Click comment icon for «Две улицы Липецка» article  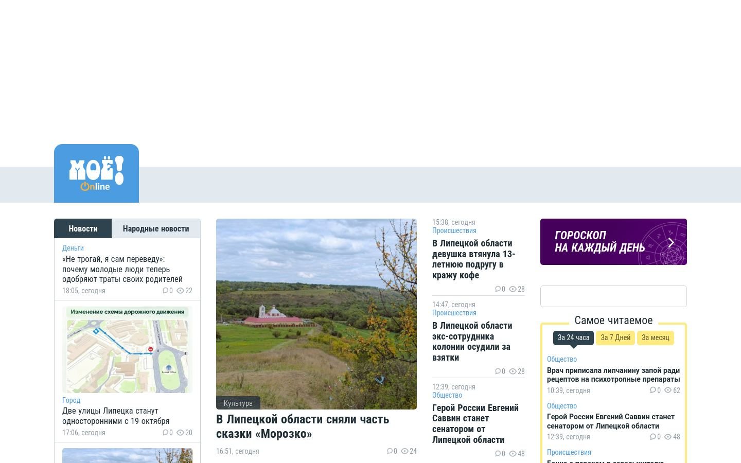[x=165, y=433]
